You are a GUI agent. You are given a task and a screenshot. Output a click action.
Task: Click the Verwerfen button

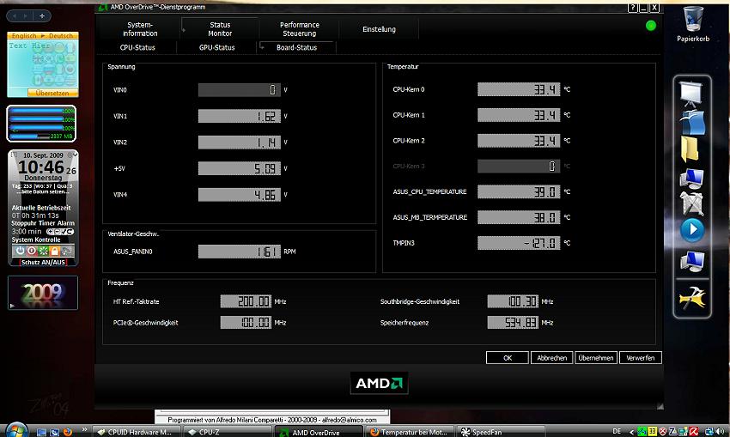coord(641,357)
